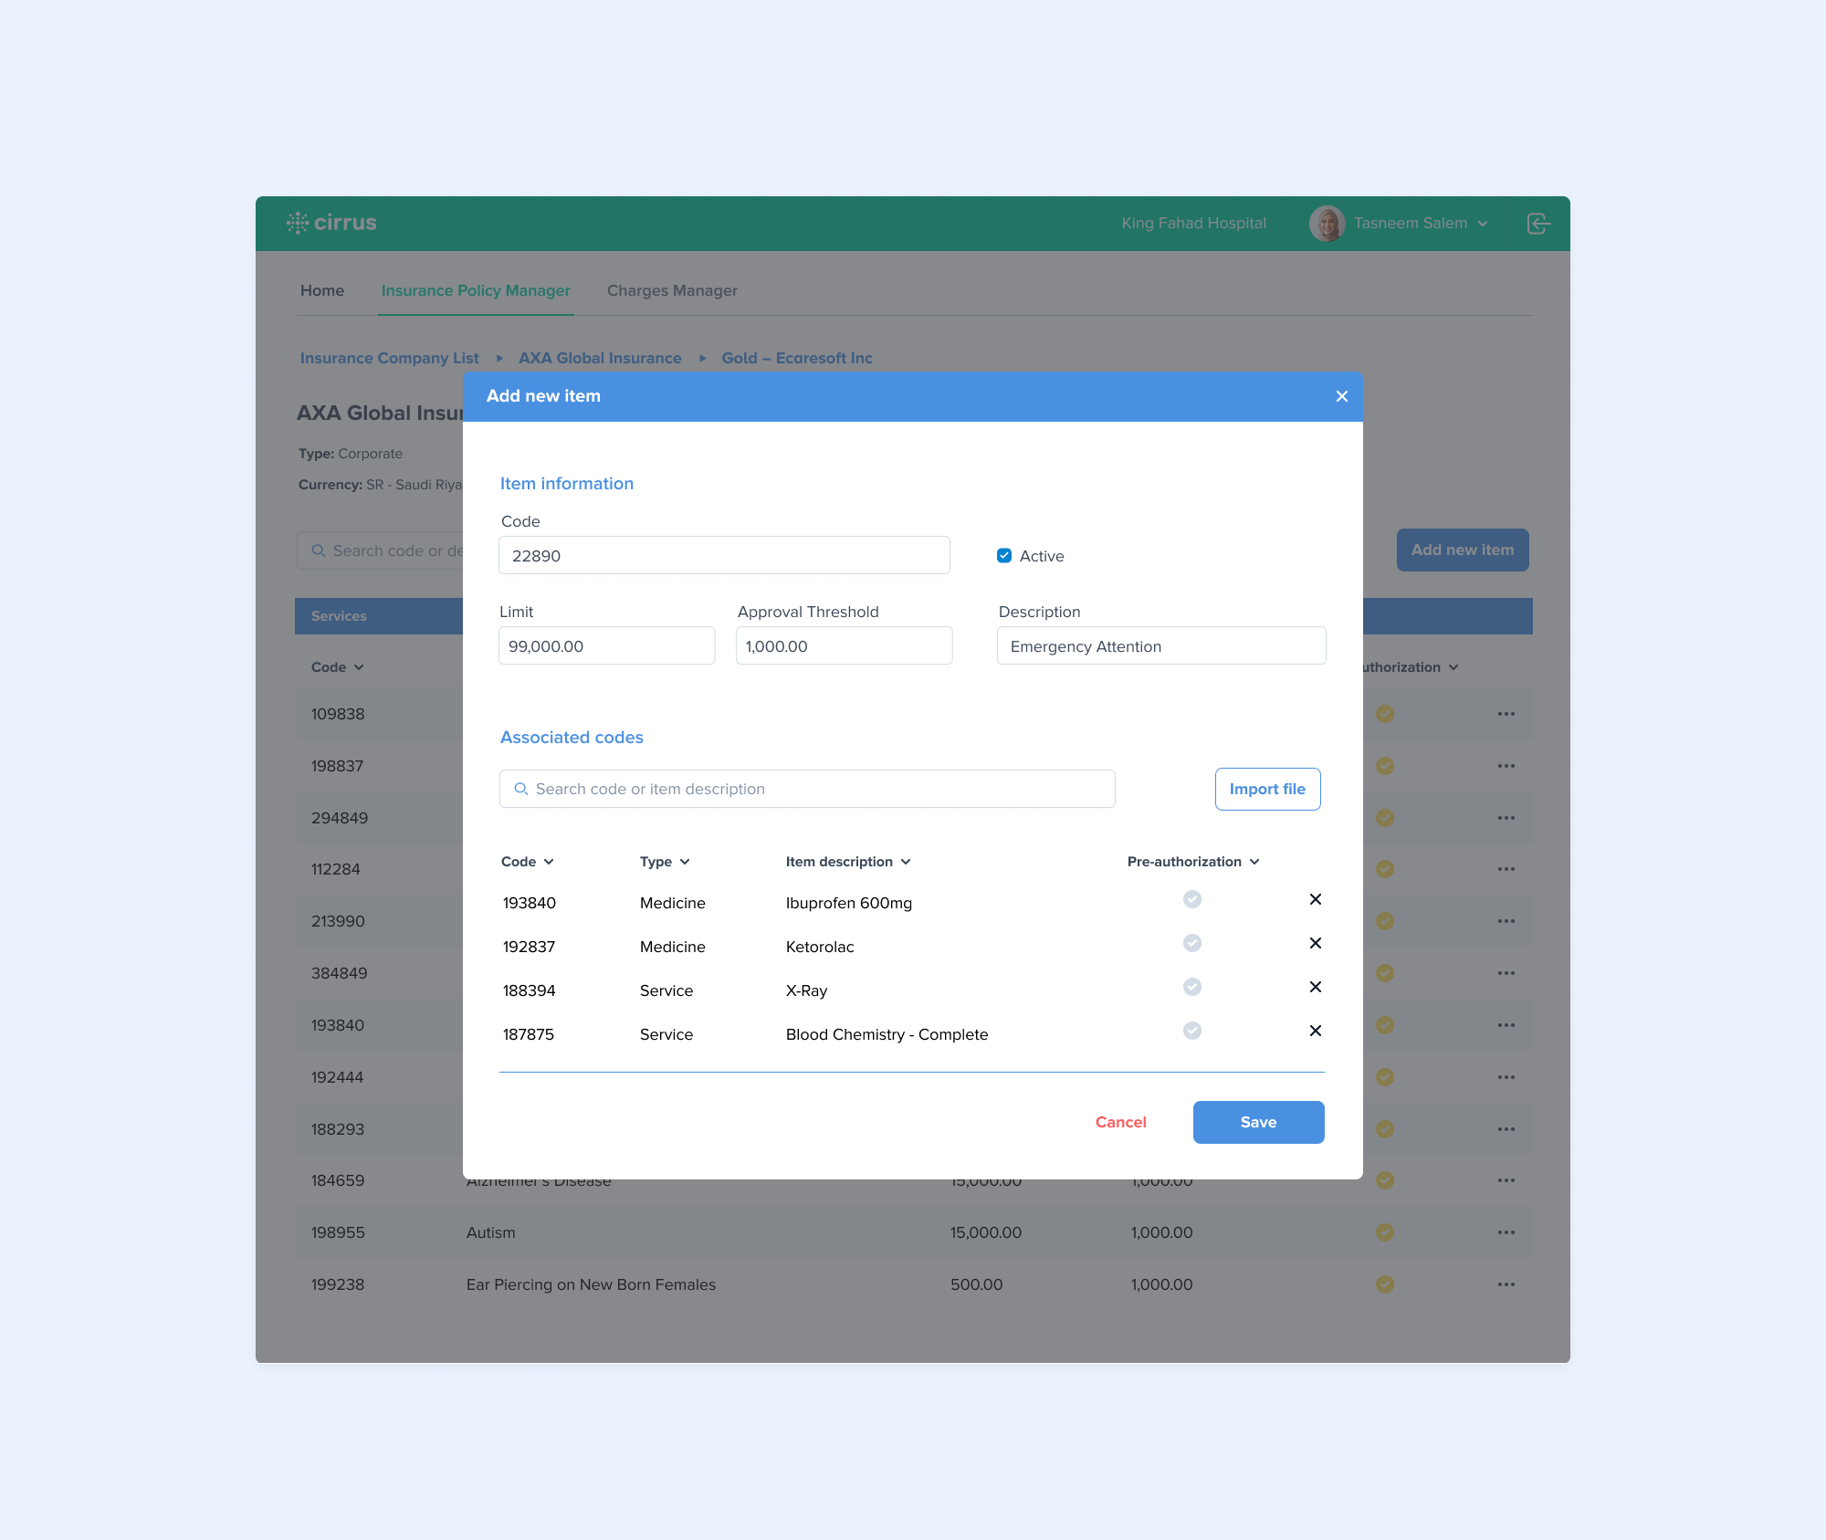
Task: Open Tasneem Salem user dropdown
Action: click(1483, 224)
